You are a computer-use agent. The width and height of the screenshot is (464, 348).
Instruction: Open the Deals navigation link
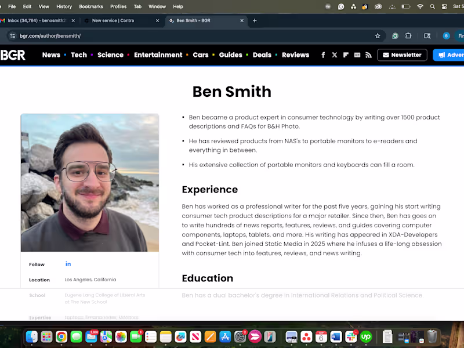pyautogui.click(x=262, y=55)
